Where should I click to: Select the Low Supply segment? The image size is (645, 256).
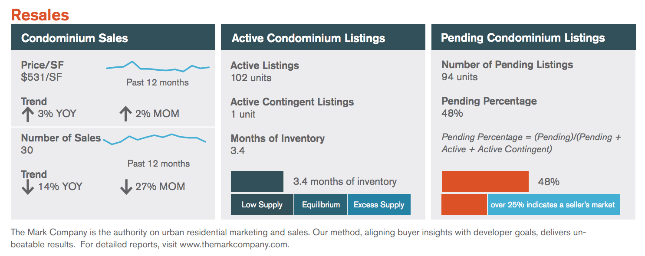[x=262, y=205]
